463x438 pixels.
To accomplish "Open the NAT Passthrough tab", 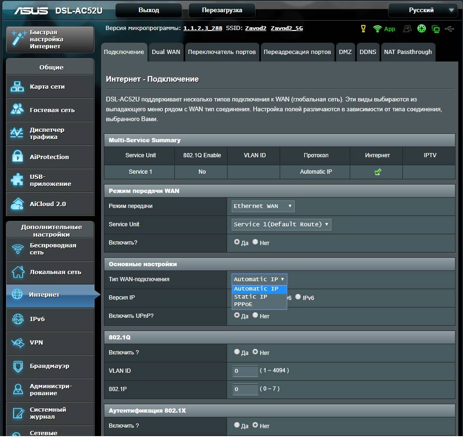I will 408,52.
